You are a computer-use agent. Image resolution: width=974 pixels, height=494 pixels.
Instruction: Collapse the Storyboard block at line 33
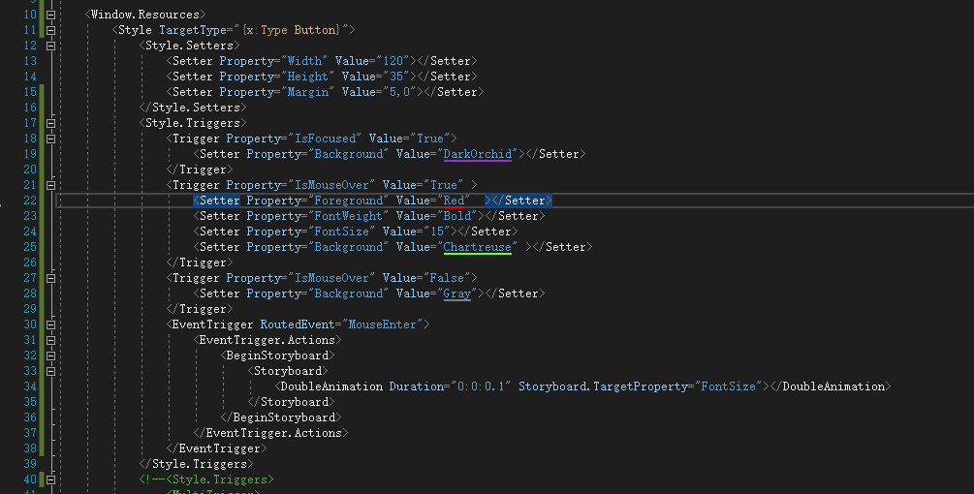coord(50,371)
